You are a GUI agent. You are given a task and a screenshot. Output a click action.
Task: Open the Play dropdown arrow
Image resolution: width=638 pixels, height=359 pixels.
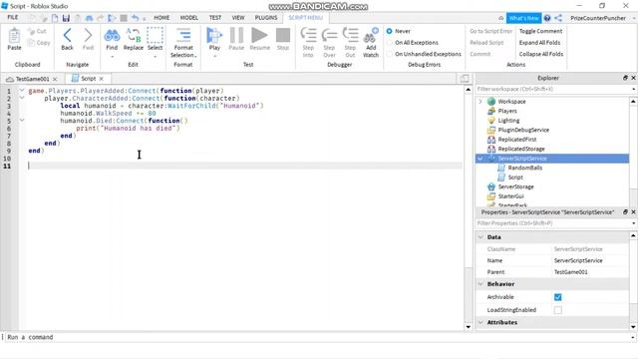tap(214, 56)
